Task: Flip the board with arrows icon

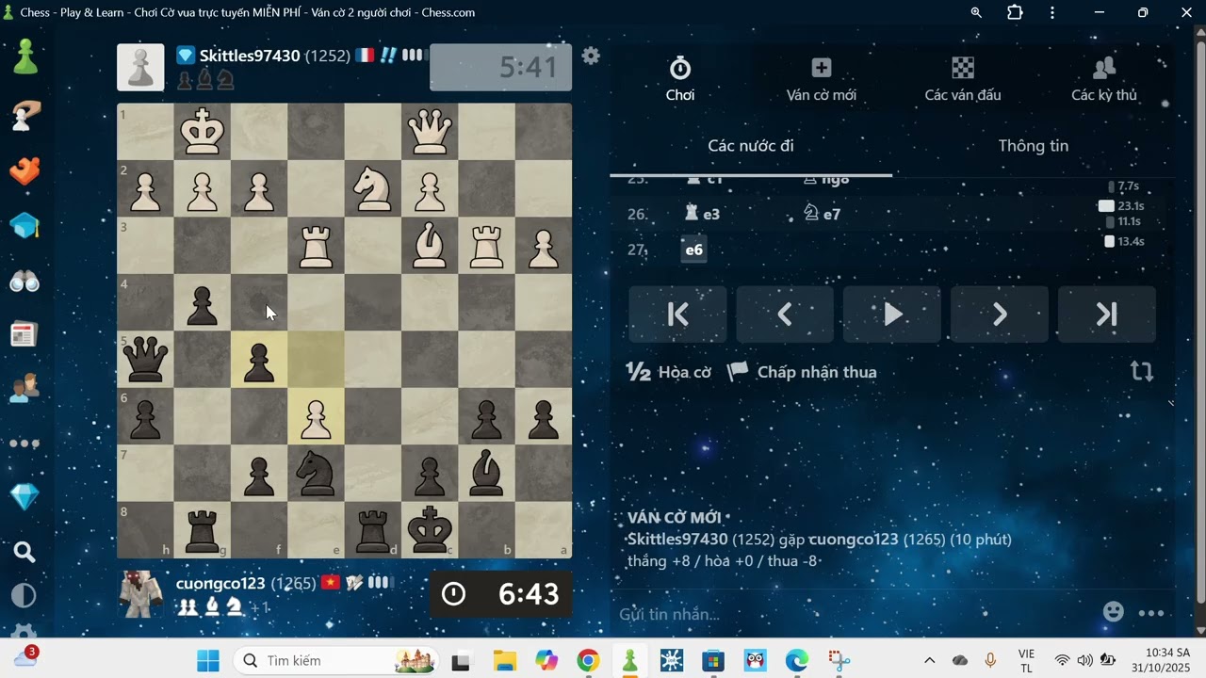Action: coord(1142,371)
